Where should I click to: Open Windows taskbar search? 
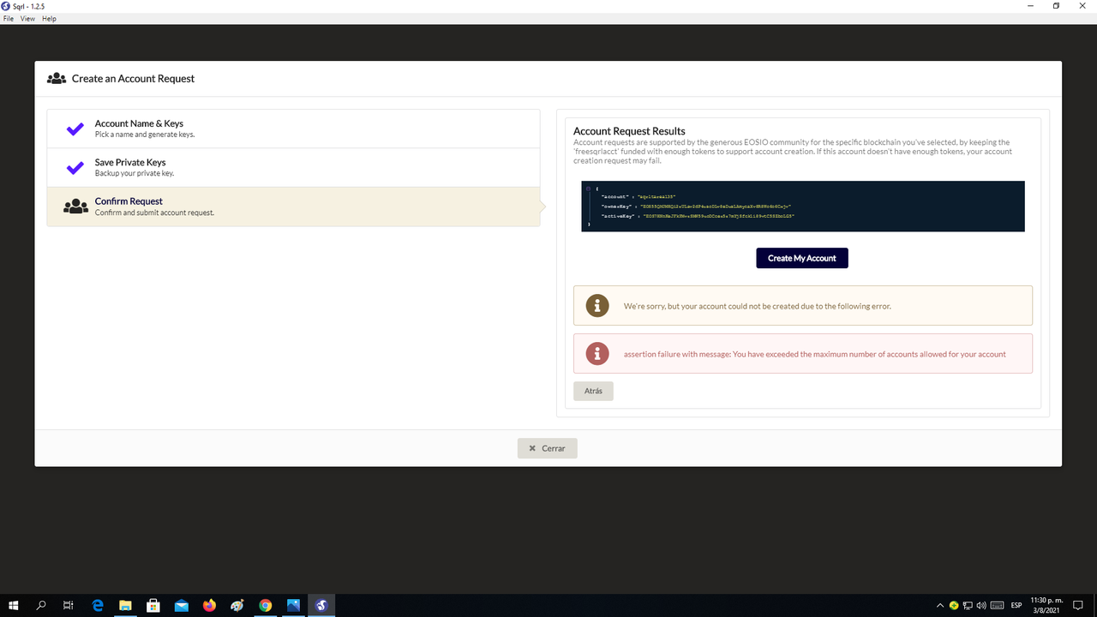pos(41,605)
